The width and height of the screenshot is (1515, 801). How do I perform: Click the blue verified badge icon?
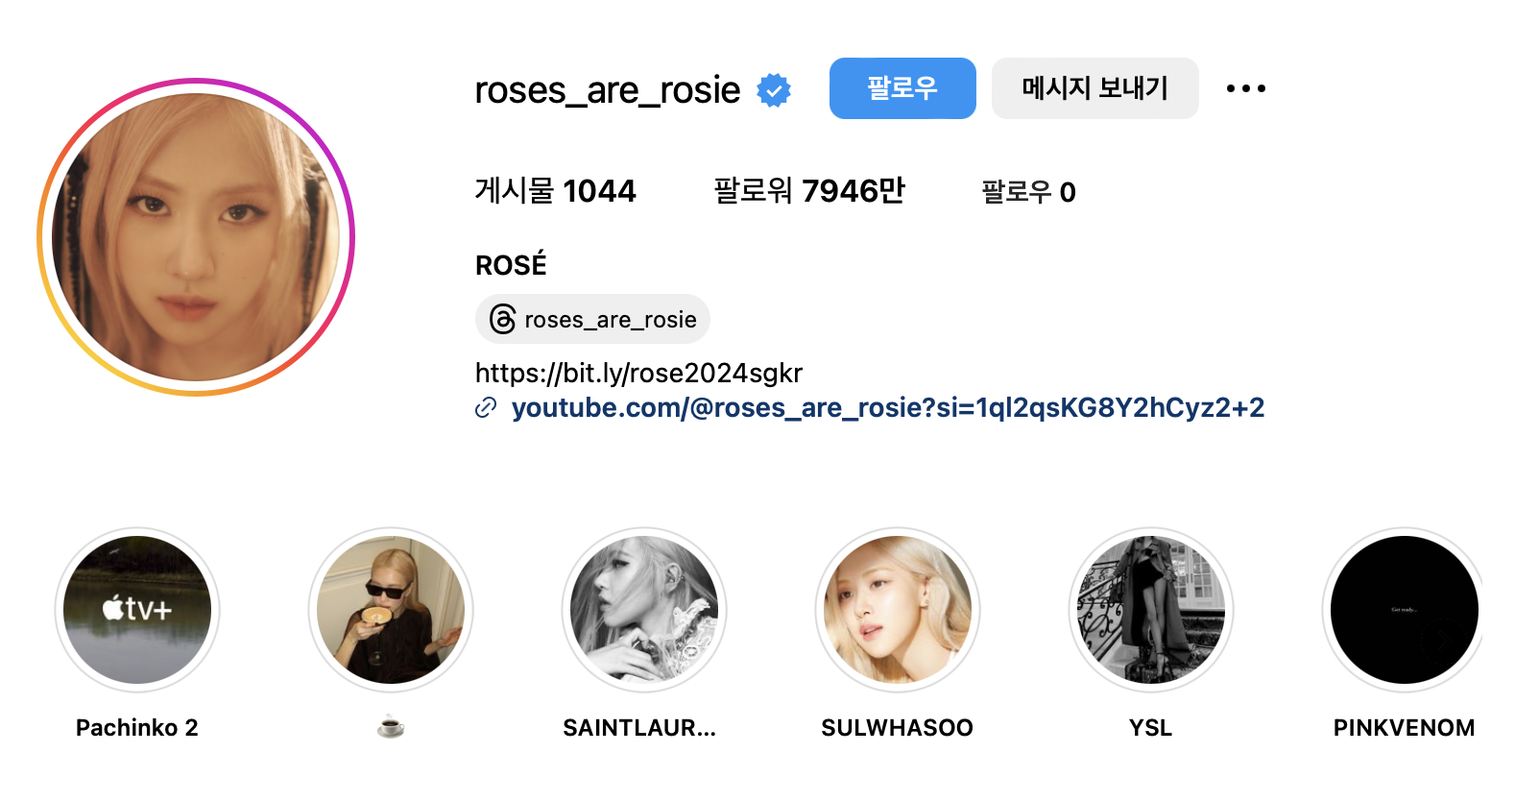[x=774, y=90]
